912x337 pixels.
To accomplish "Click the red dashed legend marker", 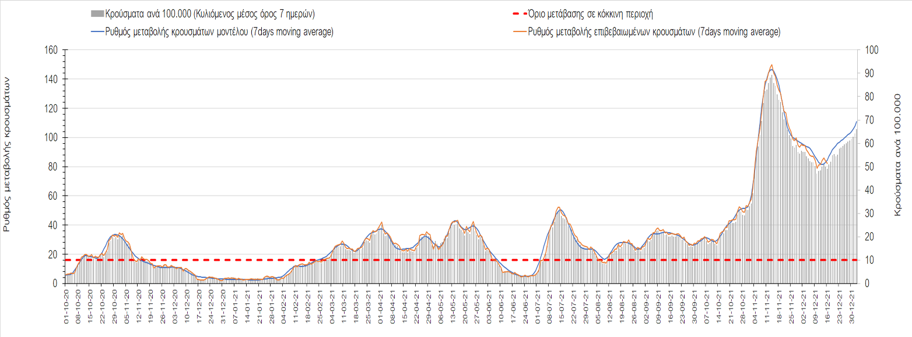I will 517,13.
